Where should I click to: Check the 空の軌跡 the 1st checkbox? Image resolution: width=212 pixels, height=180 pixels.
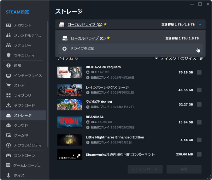pyautogui.click(x=199, y=104)
